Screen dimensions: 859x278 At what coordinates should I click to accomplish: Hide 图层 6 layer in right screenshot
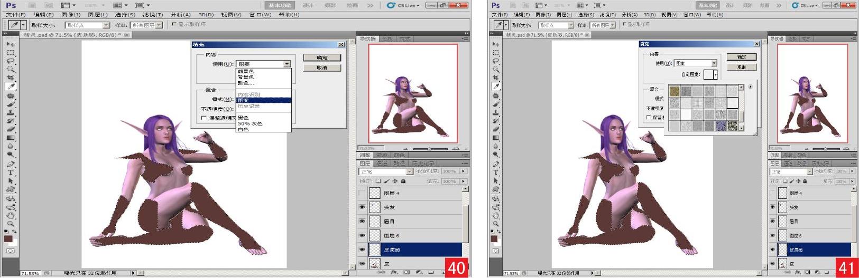click(772, 236)
